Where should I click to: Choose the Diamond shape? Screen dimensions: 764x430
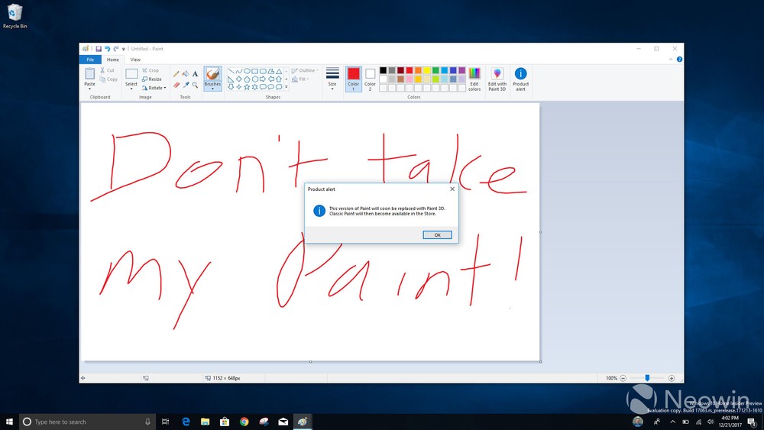point(238,79)
